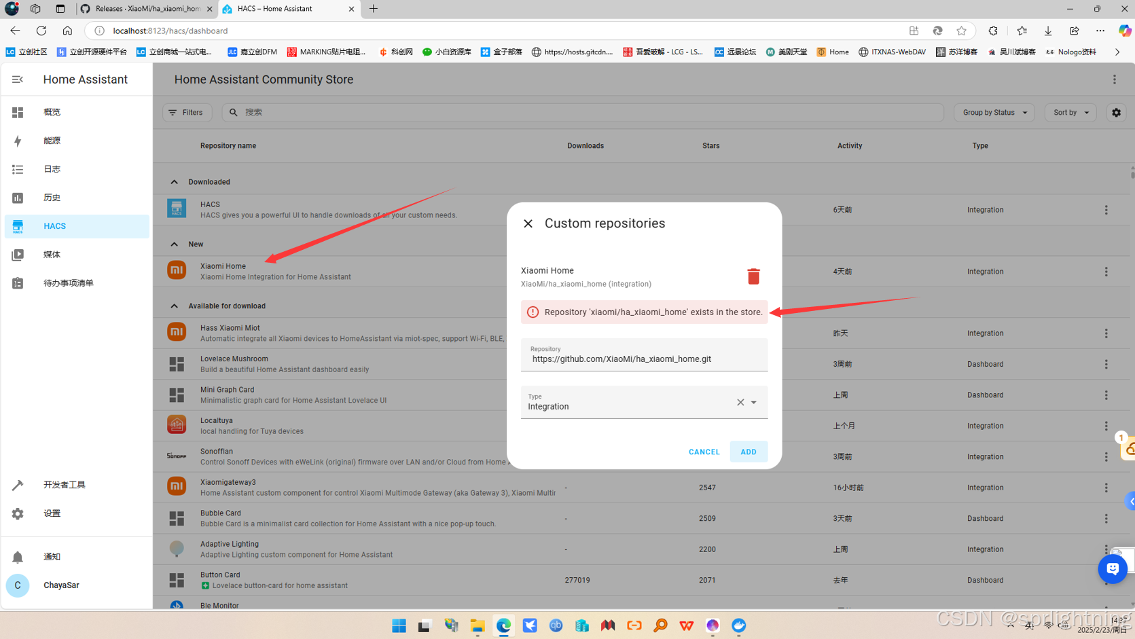Open the ChayaSar user profile

point(77,585)
